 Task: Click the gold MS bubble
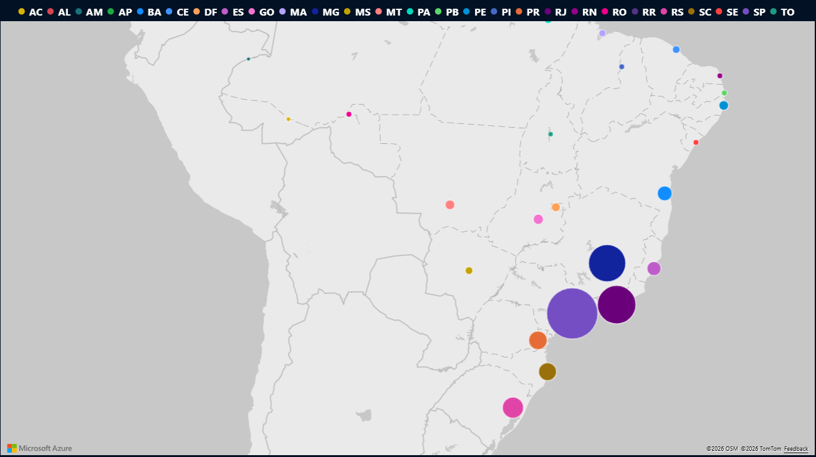469,270
